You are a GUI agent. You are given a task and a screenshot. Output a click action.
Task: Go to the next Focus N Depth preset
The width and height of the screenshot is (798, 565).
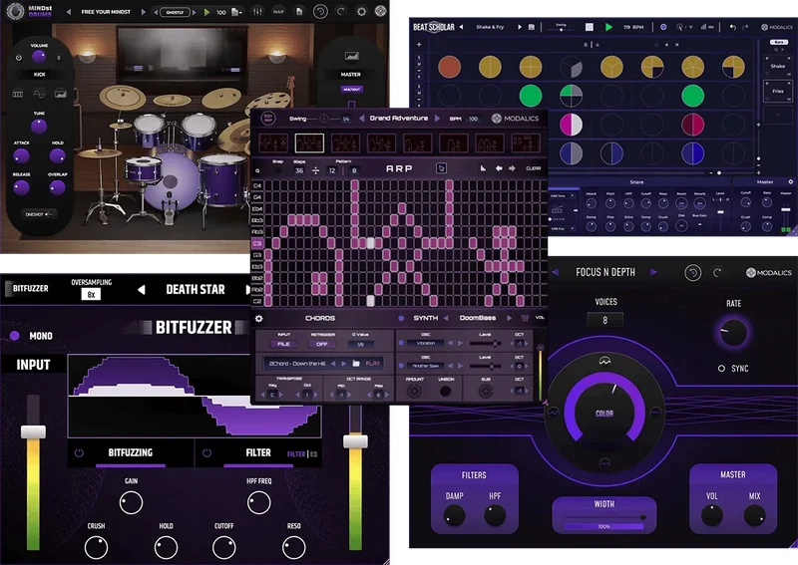pyautogui.click(x=653, y=272)
